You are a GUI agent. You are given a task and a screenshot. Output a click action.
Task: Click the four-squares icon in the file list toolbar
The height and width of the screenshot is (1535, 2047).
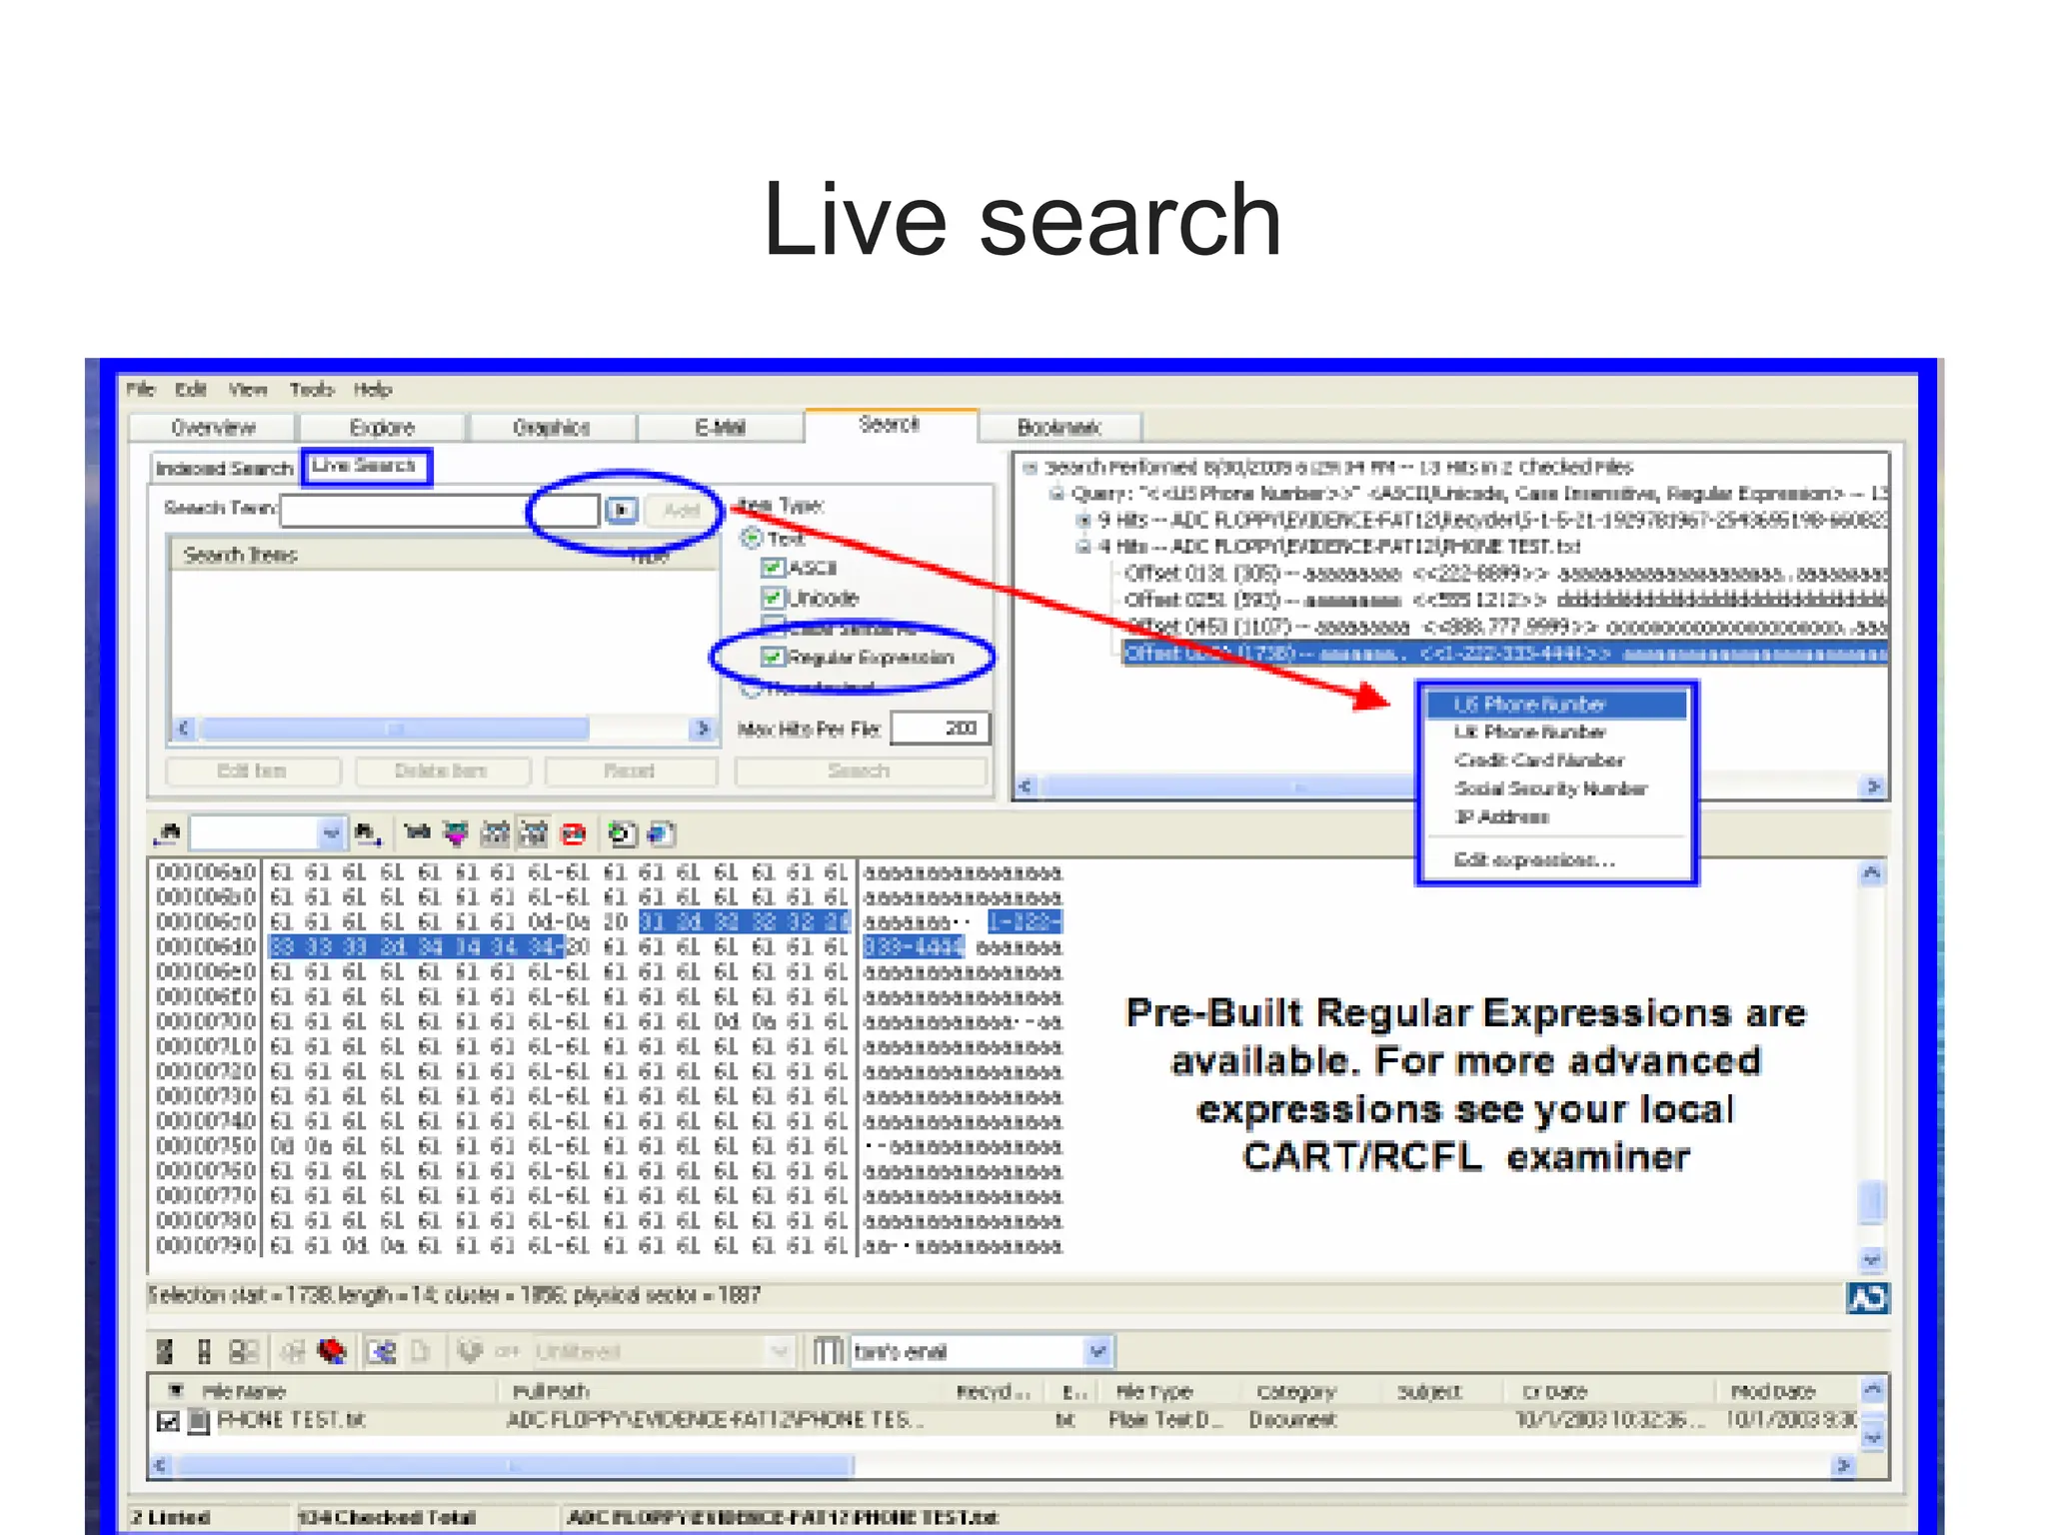click(x=243, y=1351)
